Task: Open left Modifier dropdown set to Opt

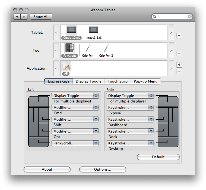Action: point(75,131)
